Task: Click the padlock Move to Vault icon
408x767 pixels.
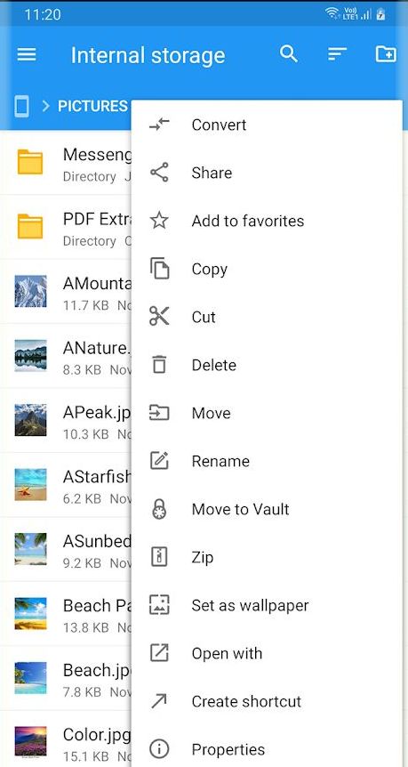Action: click(x=159, y=509)
